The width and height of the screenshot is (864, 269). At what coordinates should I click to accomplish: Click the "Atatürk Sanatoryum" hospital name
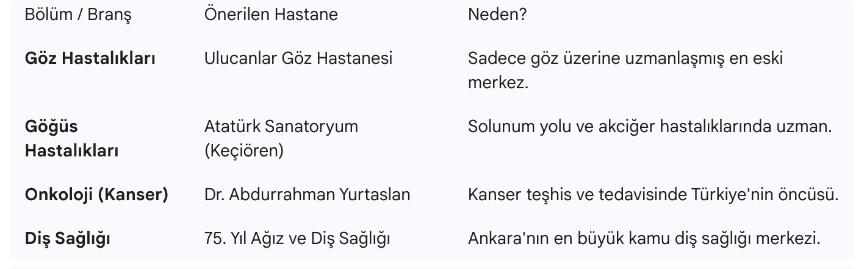click(x=281, y=127)
